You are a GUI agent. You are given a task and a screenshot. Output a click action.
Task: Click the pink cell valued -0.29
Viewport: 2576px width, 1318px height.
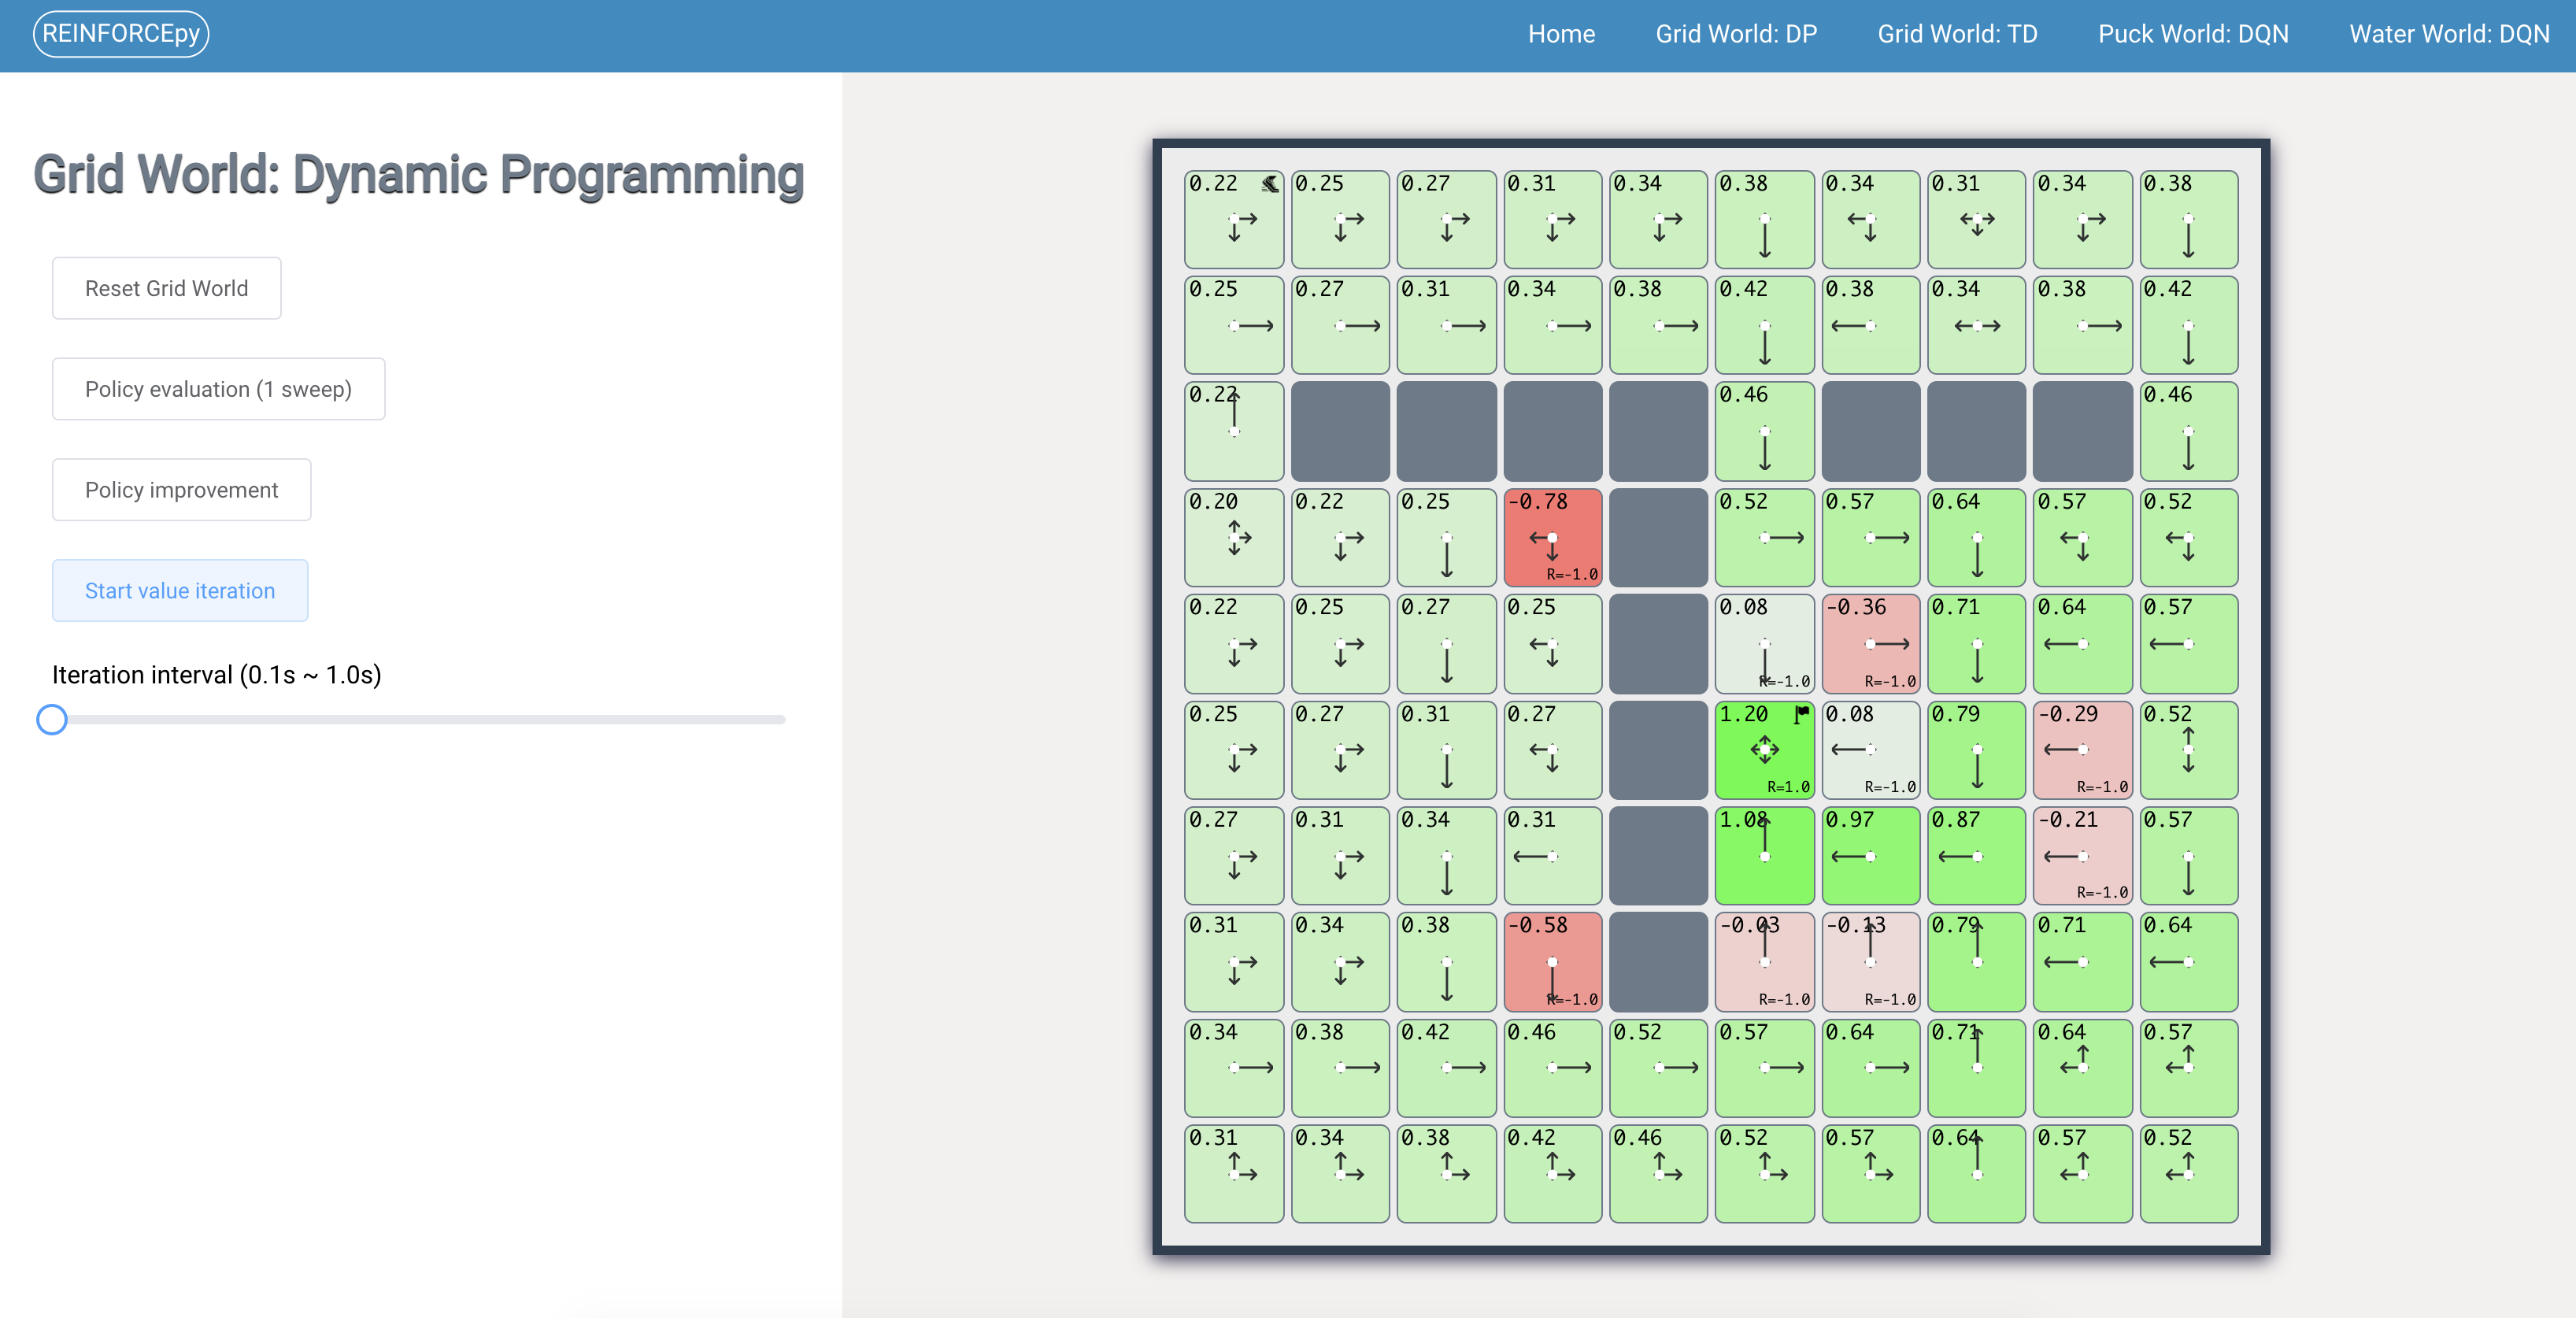click(2082, 750)
